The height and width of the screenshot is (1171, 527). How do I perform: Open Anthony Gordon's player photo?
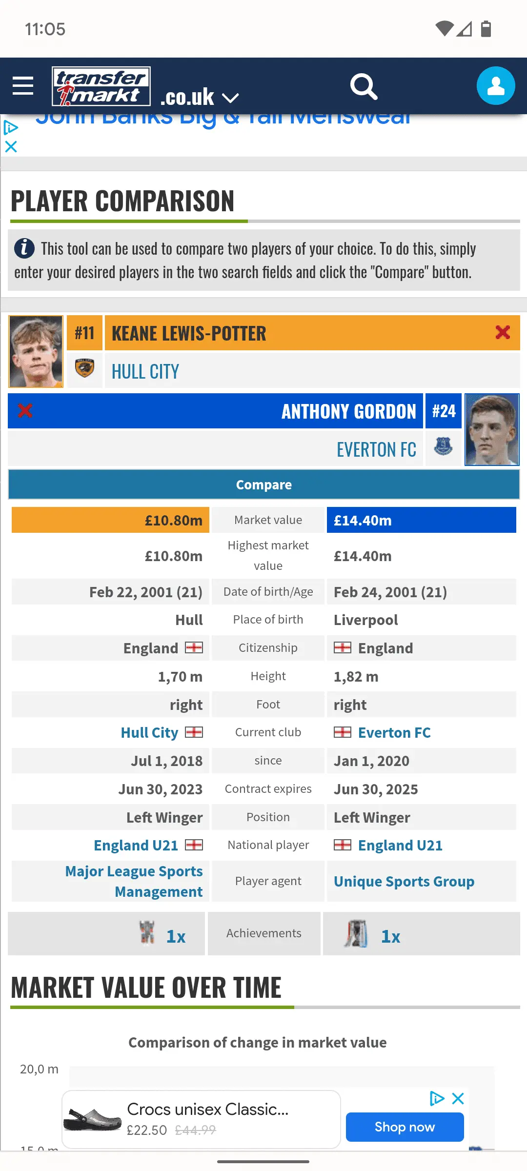point(492,429)
